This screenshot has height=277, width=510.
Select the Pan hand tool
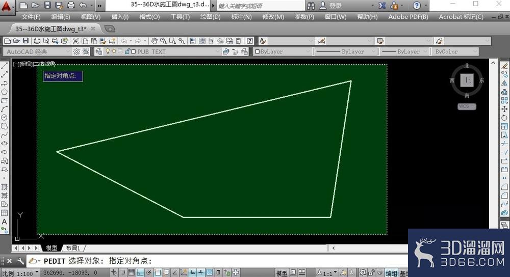point(154,41)
